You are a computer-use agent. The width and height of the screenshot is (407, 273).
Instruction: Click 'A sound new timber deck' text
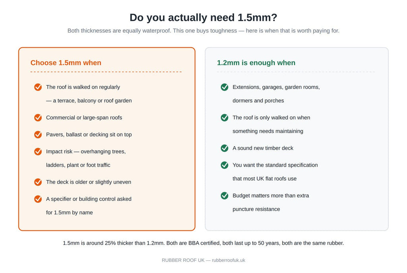click(263, 148)
